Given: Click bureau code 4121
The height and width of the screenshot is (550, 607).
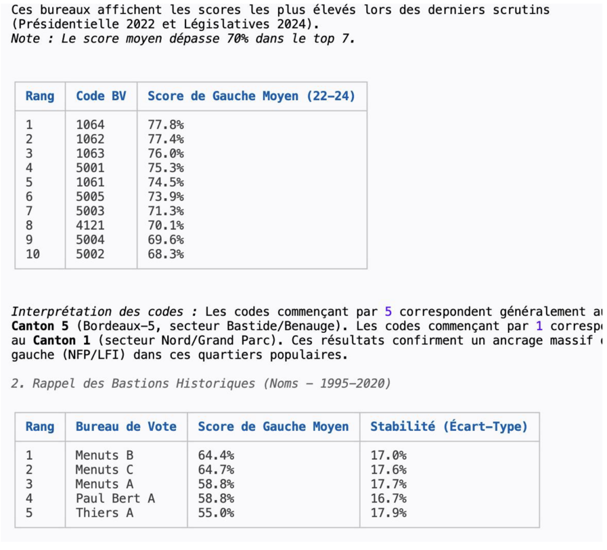Looking at the screenshot, I should point(90,225).
